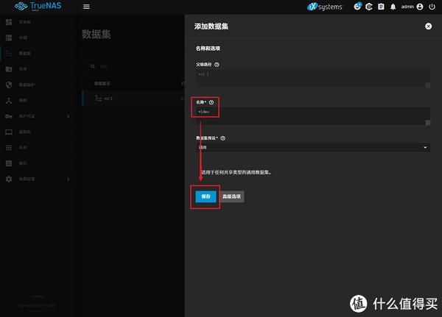Show help for parent path field
This screenshot has width=442, height=317.
(217, 65)
